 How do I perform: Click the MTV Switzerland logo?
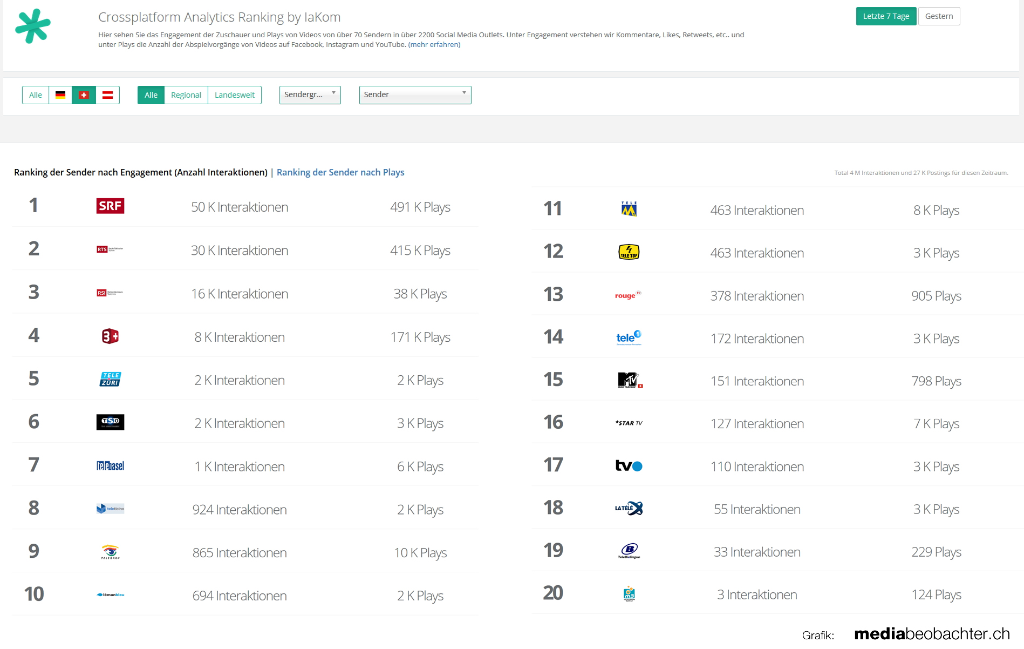coord(629,380)
